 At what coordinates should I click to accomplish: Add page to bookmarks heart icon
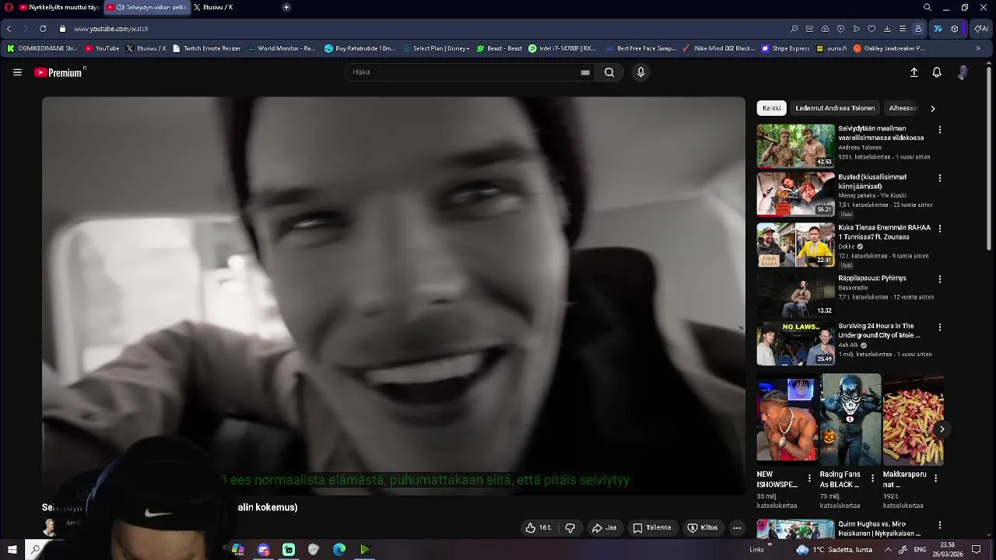[x=871, y=29]
